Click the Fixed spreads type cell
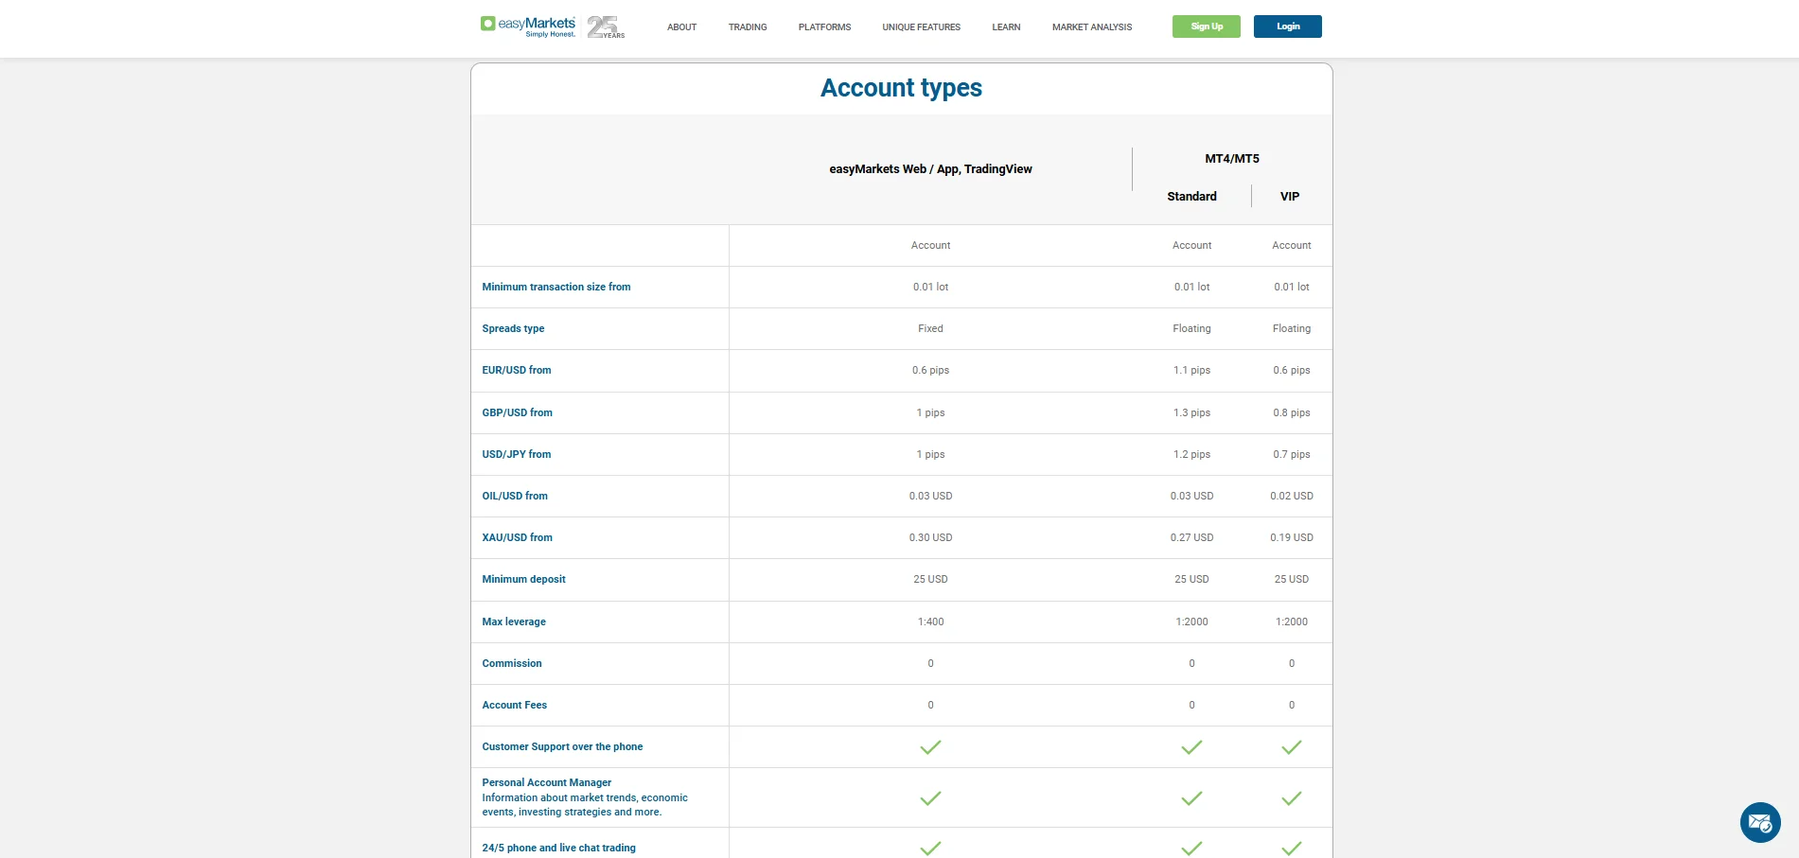This screenshot has height=858, width=1799. pyautogui.click(x=930, y=328)
